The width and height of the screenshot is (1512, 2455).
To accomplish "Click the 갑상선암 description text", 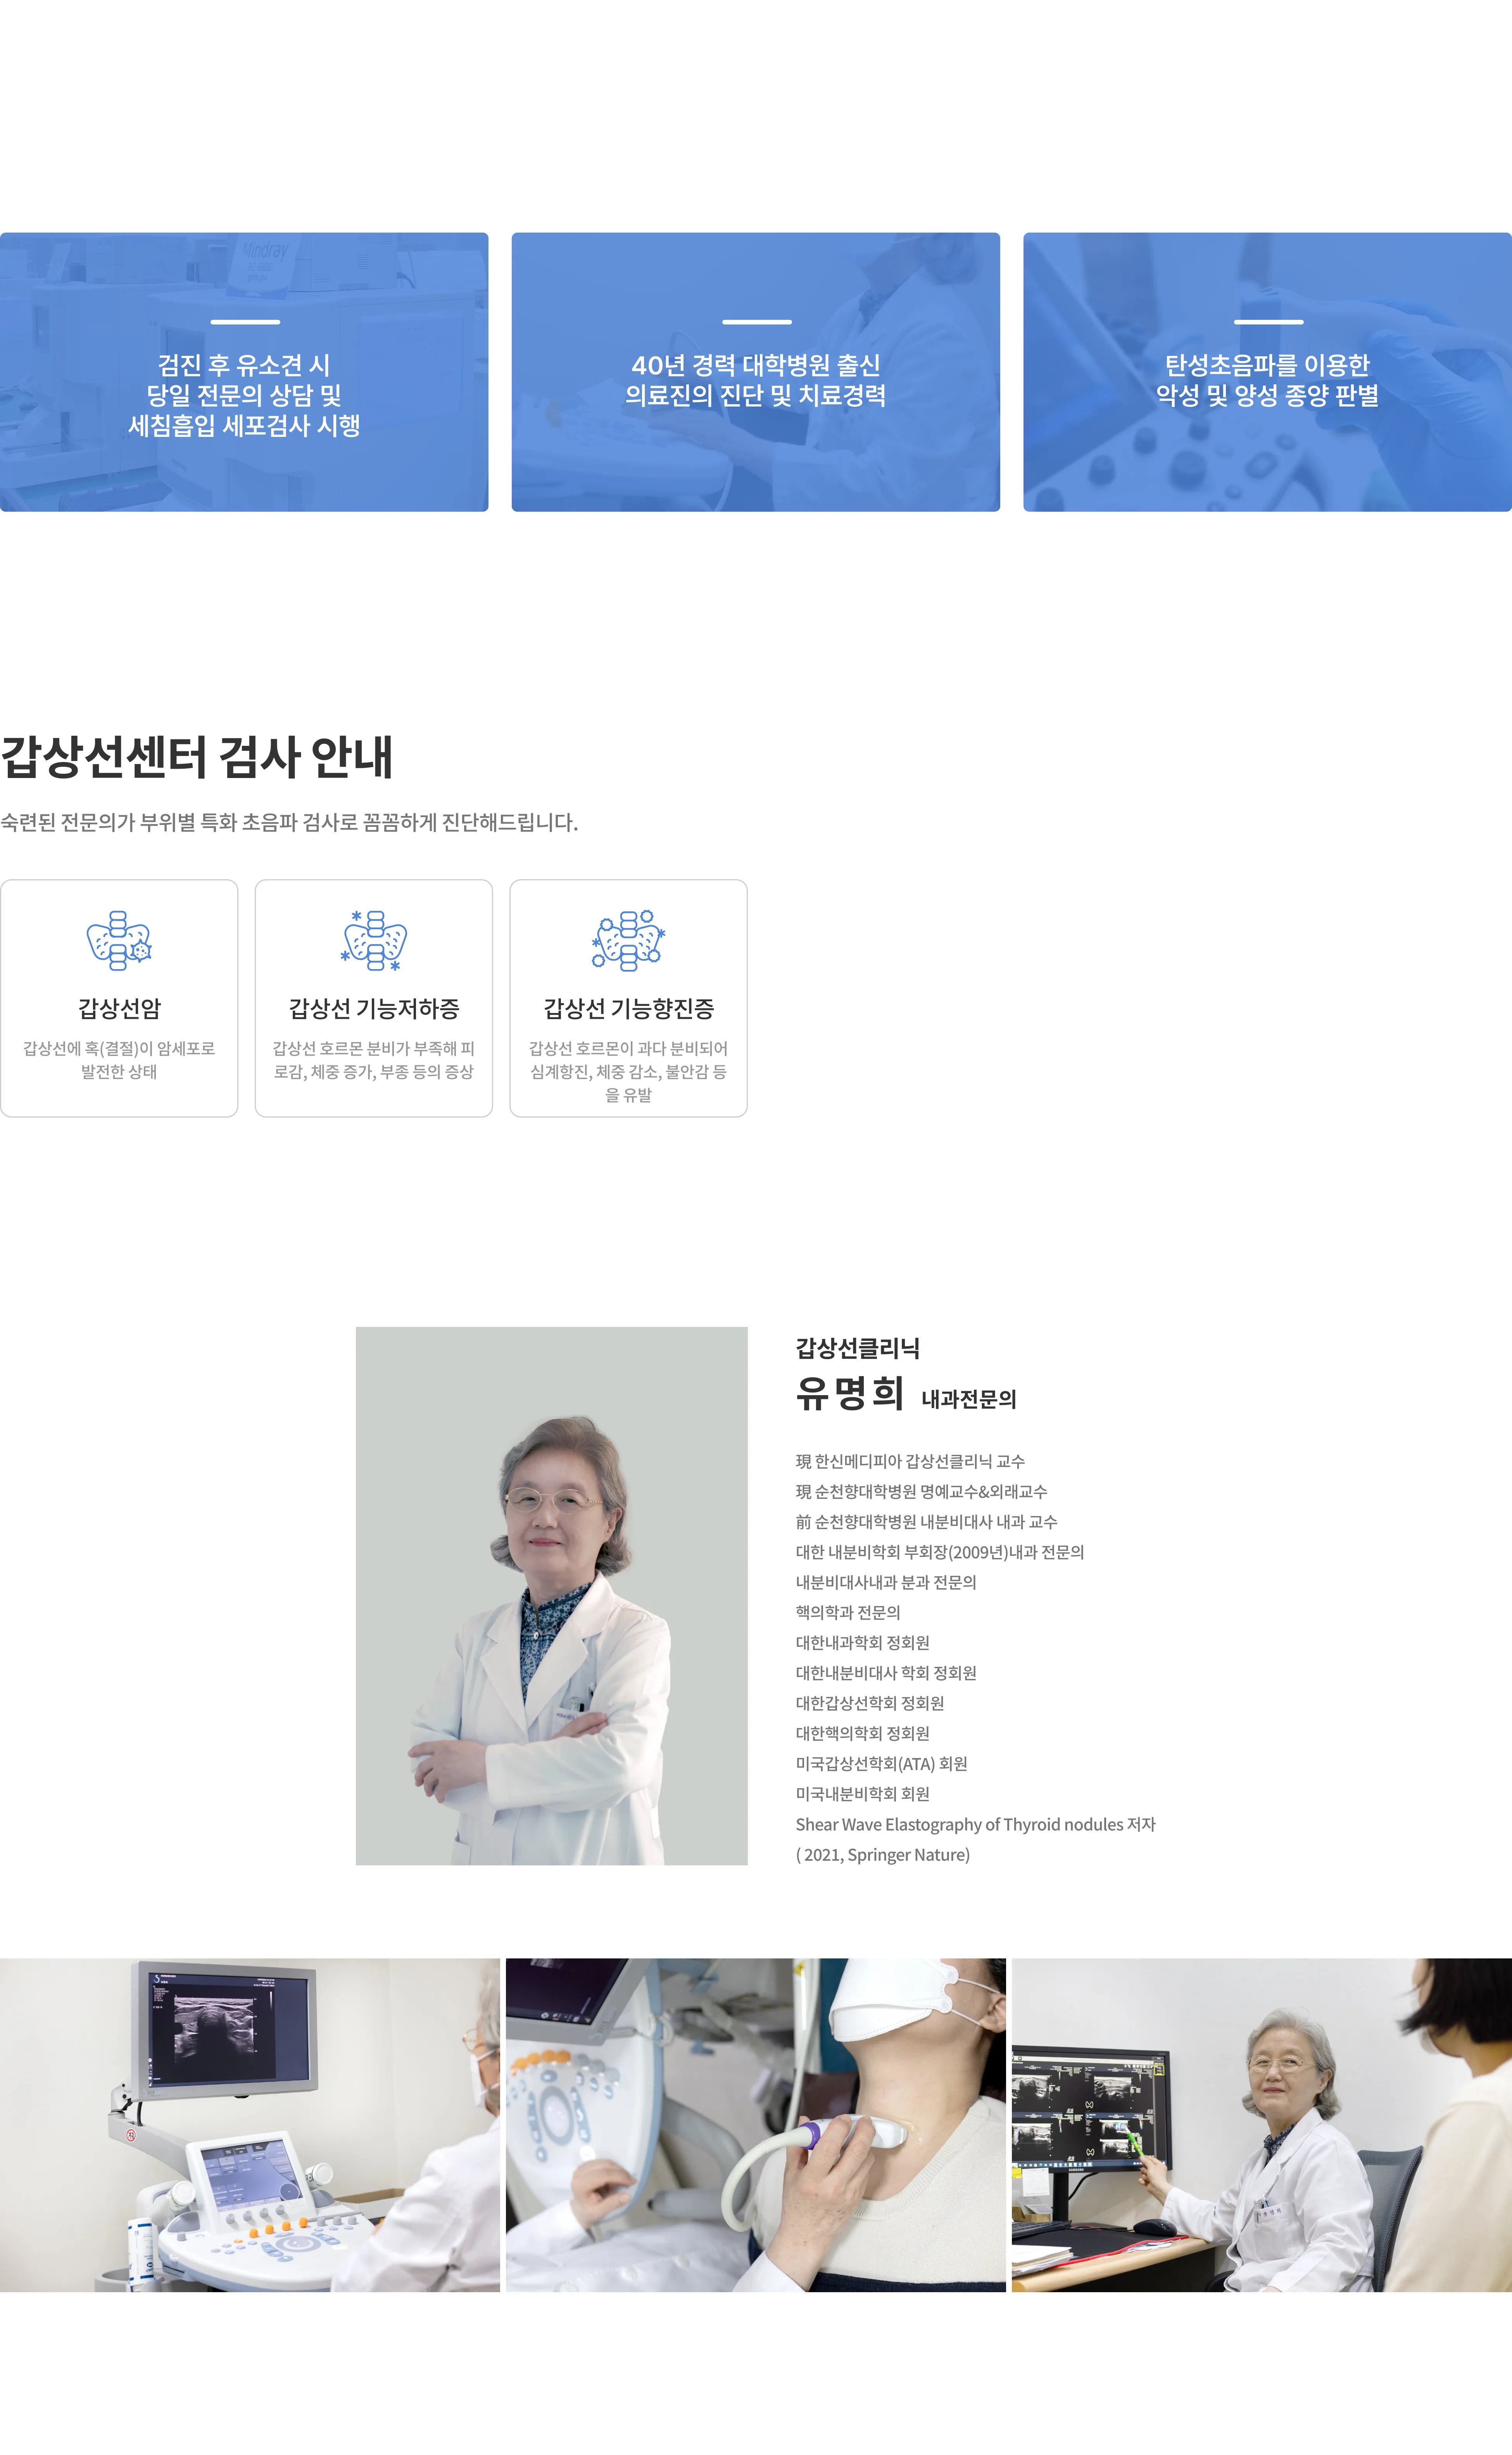I will pyautogui.click(x=119, y=1059).
